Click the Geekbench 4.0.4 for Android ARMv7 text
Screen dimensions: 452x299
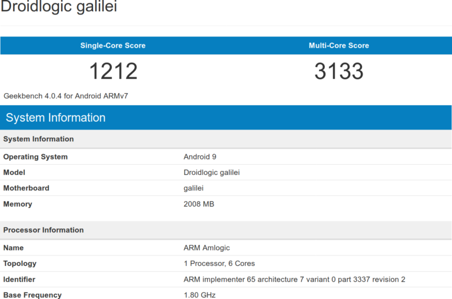[x=66, y=96]
